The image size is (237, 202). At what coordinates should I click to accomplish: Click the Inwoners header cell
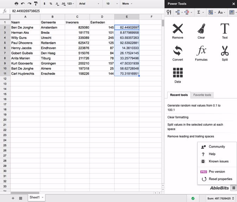click(77, 22)
